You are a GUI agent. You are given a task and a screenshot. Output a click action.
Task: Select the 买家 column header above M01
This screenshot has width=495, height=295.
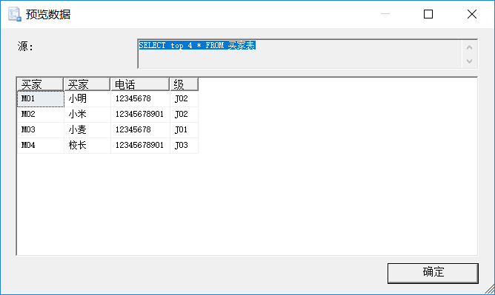pyautogui.click(x=40, y=84)
